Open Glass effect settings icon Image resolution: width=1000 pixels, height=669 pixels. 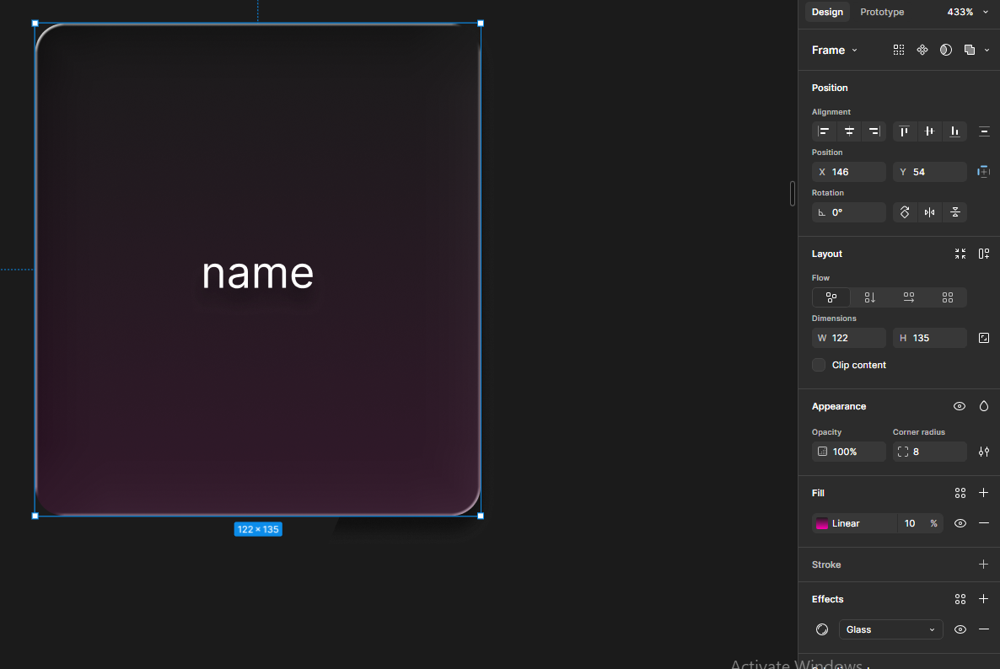point(822,629)
